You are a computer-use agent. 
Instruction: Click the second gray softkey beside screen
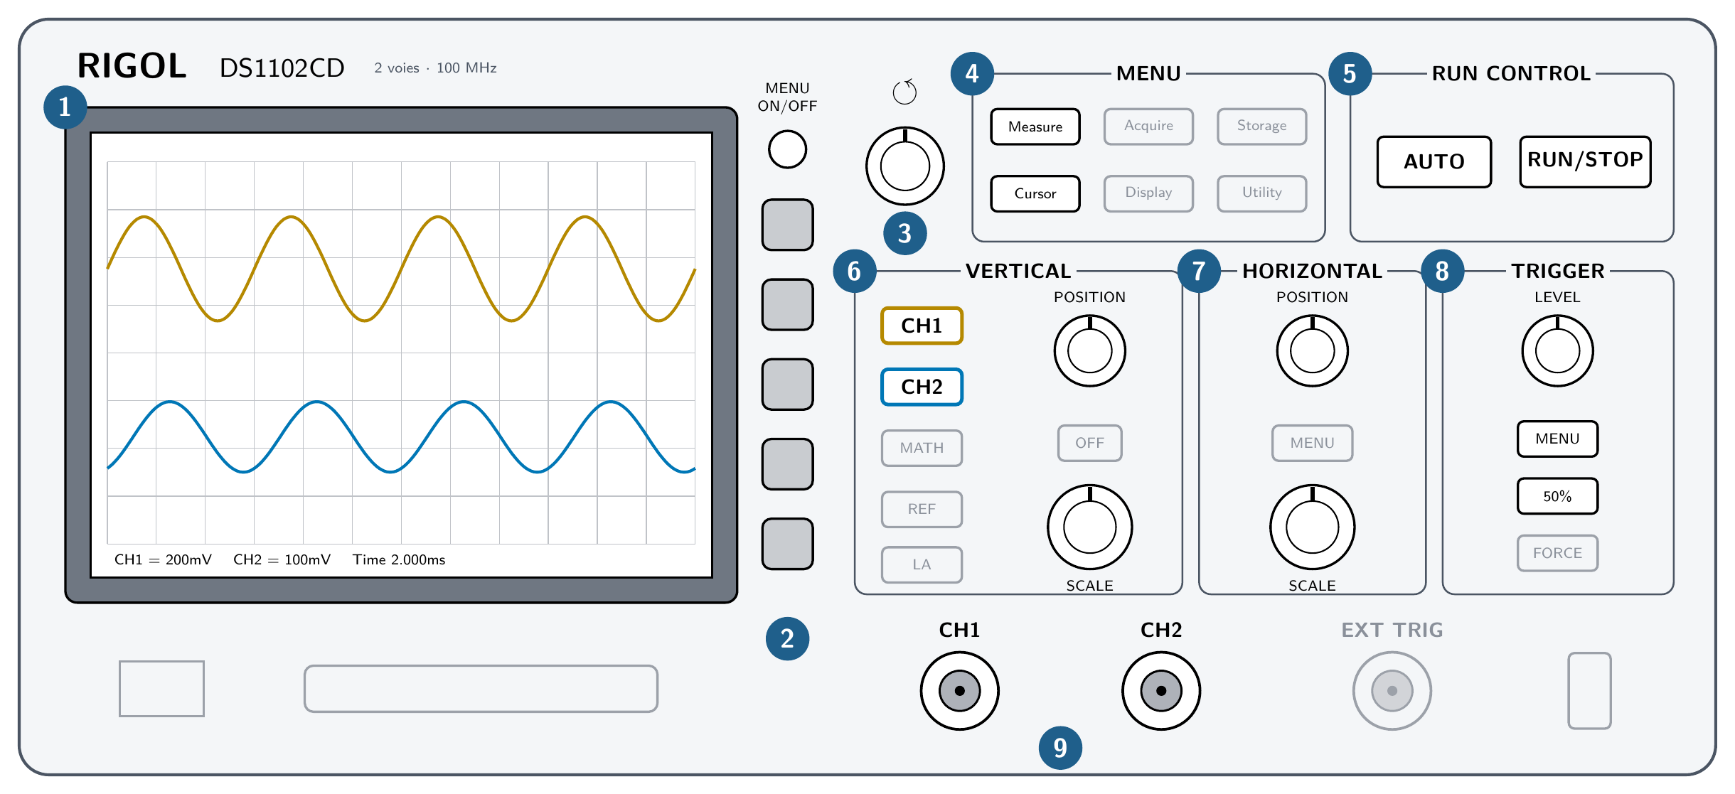[x=787, y=304]
